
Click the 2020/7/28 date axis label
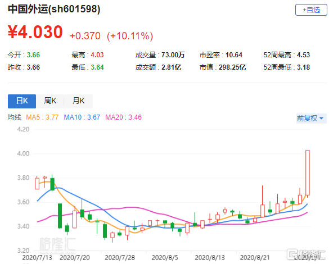pos(120,257)
